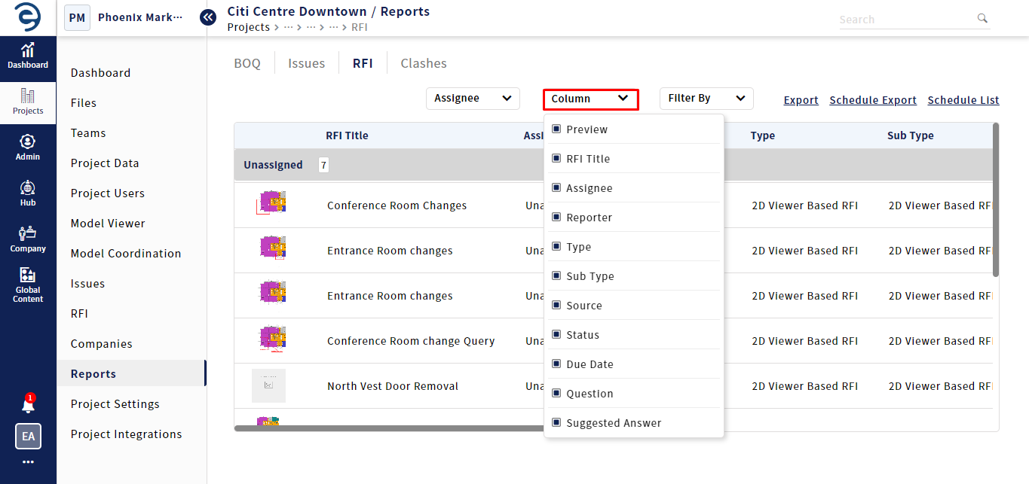Click the Schedule Export link

click(x=873, y=100)
